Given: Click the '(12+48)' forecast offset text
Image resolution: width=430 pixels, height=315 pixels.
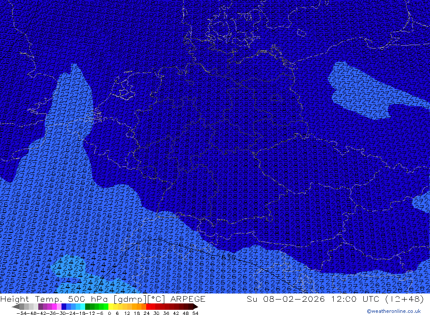Looking at the screenshot, I should tap(405, 299).
